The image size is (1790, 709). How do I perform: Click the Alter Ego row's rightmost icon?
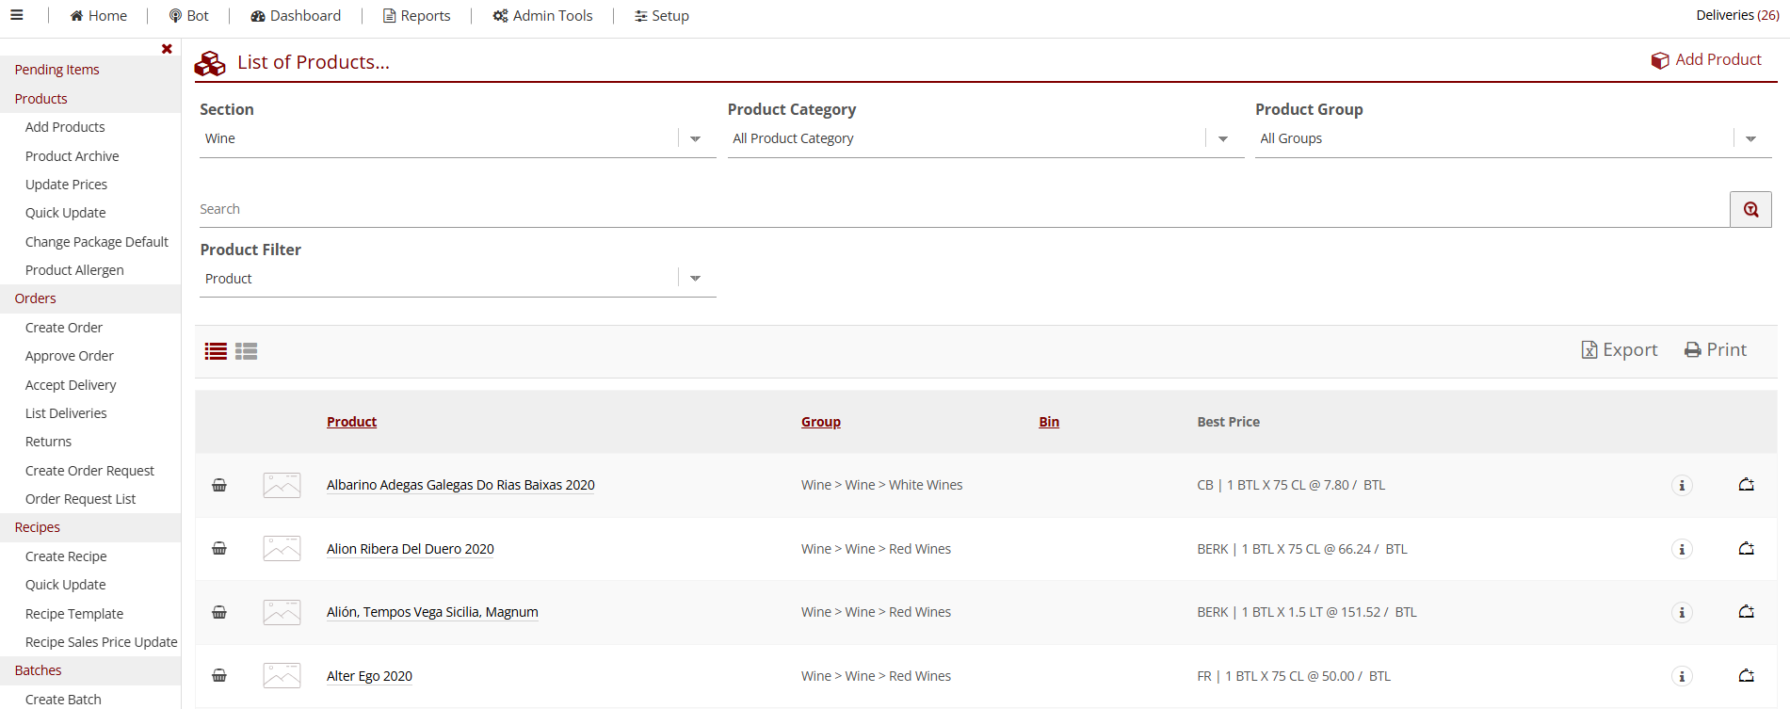coord(1746,676)
